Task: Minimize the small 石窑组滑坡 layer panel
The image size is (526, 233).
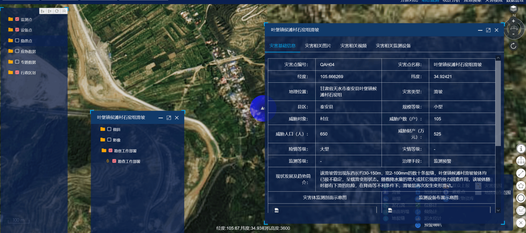Action: click(x=161, y=118)
